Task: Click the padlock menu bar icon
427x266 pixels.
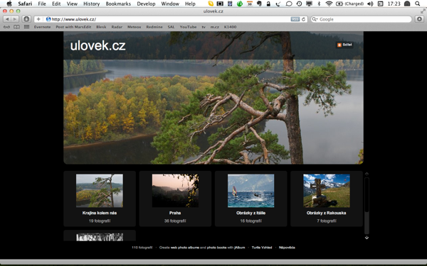Action: tap(268, 4)
